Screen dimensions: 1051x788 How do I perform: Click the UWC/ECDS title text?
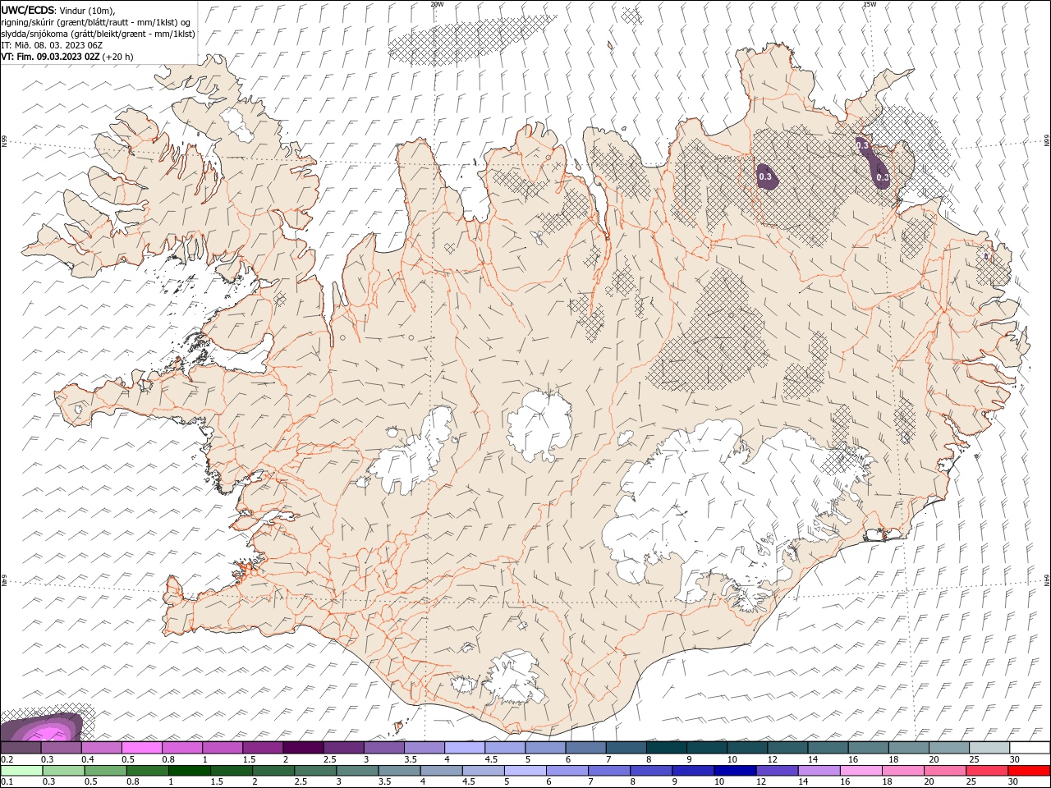coord(28,10)
